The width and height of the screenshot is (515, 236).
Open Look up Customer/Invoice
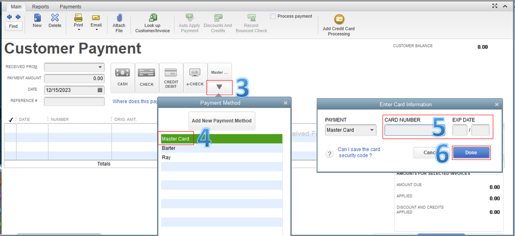153,23
